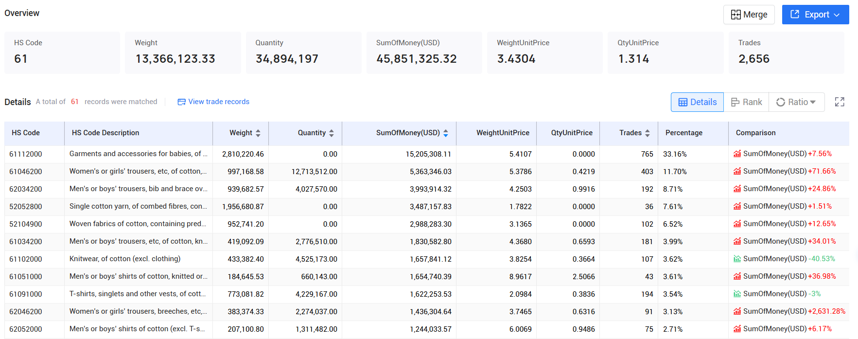Image resolution: width=858 pixels, height=339 pixels.
Task: Click Woven fabrics of cotton description
Action: click(x=138, y=224)
